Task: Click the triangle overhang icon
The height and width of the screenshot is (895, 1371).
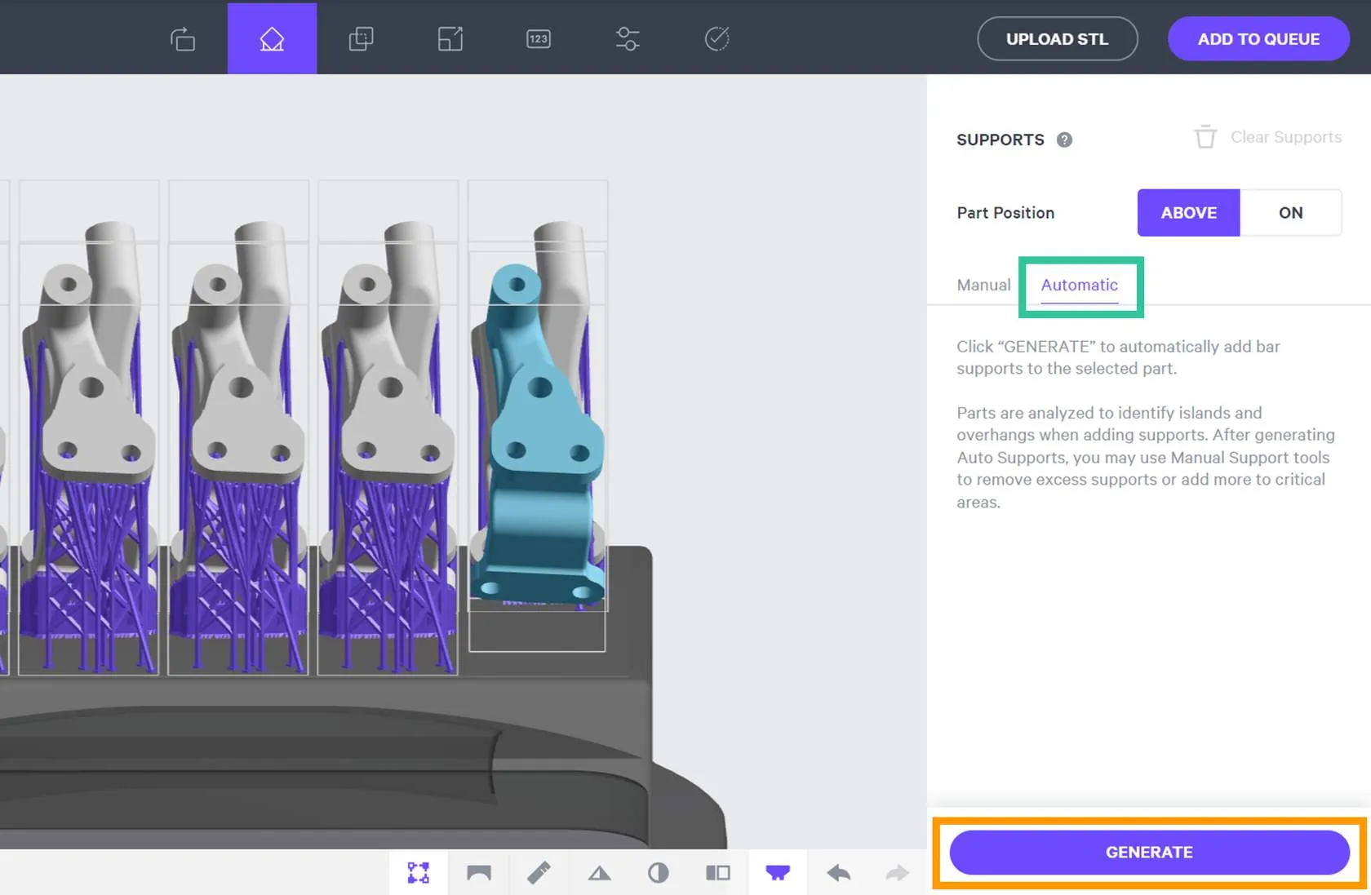Action: 599,873
